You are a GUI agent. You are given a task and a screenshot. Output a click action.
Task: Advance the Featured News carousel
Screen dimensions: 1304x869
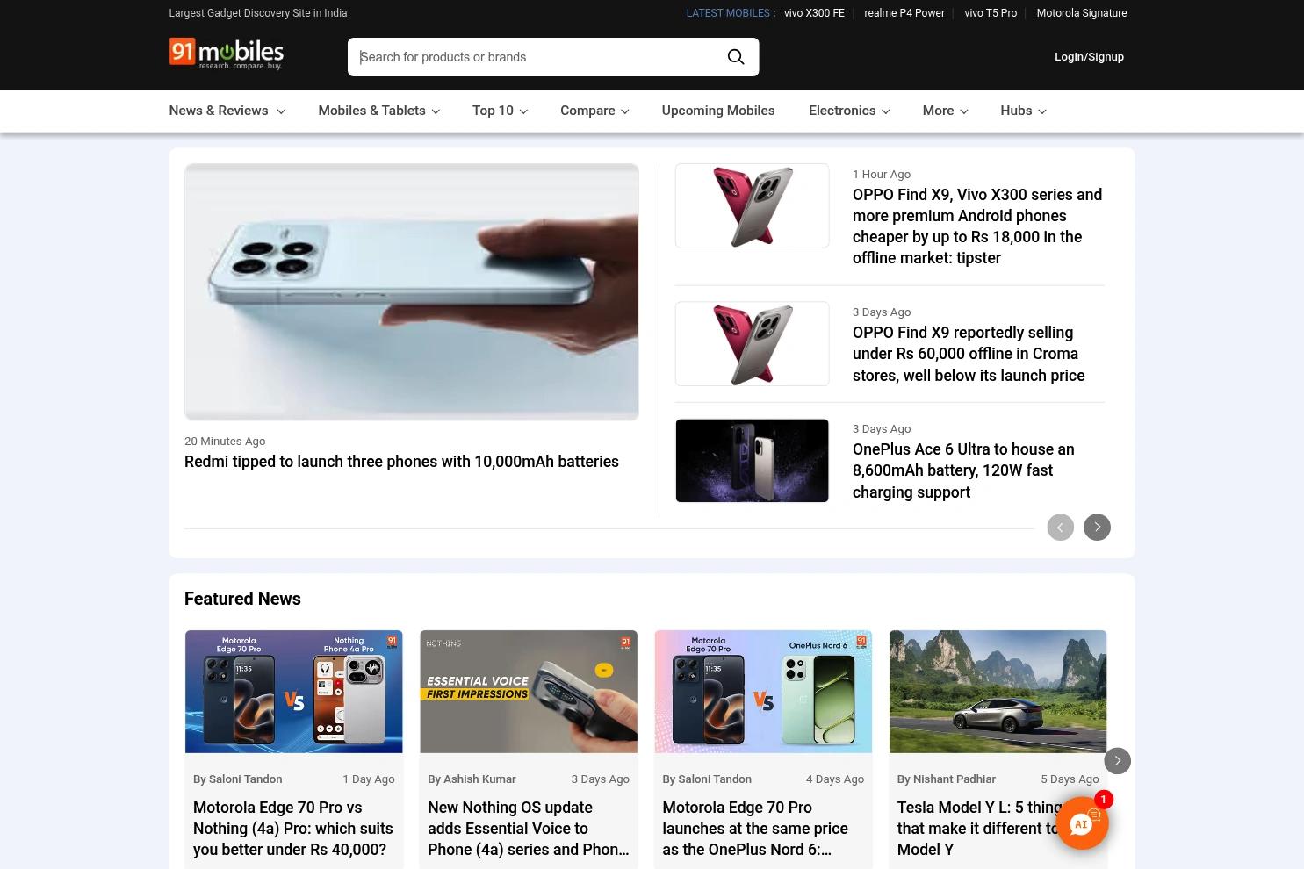[x=1117, y=760]
